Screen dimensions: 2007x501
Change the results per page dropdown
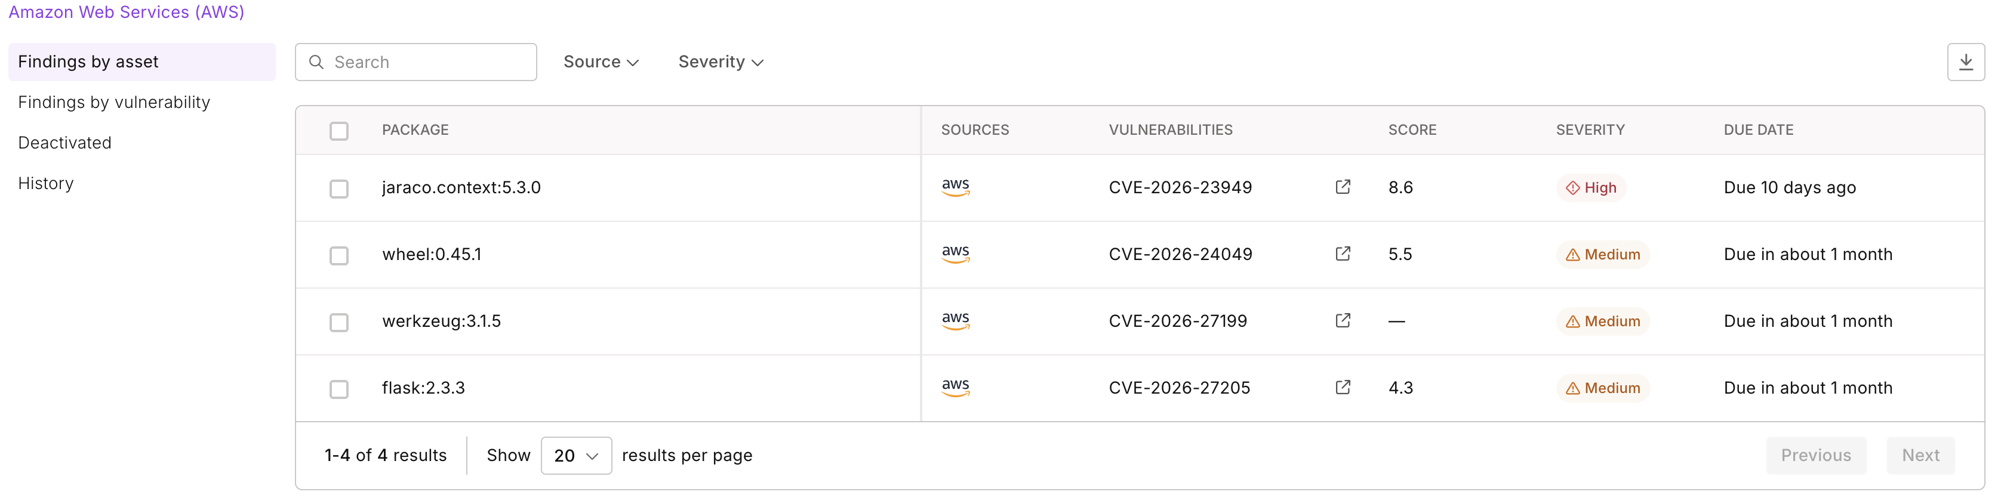click(x=575, y=456)
